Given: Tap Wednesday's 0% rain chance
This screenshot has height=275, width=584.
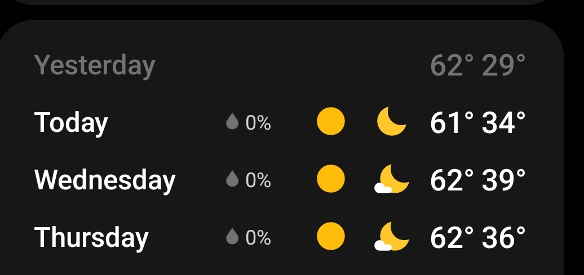Looking at the screenshot, I should 258,180.
